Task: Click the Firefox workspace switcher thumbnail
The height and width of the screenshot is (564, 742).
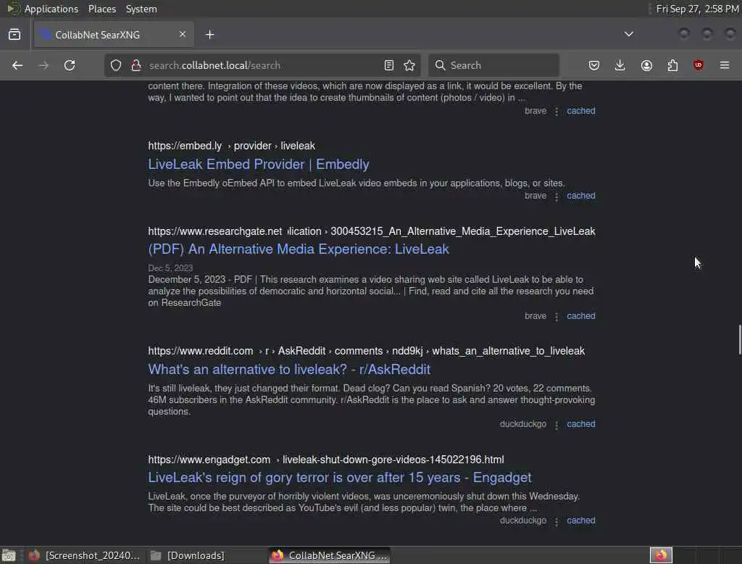Action: pyautogui.click(x=661, y=555)
